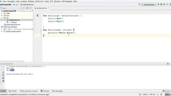Screen dimensions: 171x96
Task: Open the DB Navigator menu
Action: pyautogui.click(x=67, y=1)
